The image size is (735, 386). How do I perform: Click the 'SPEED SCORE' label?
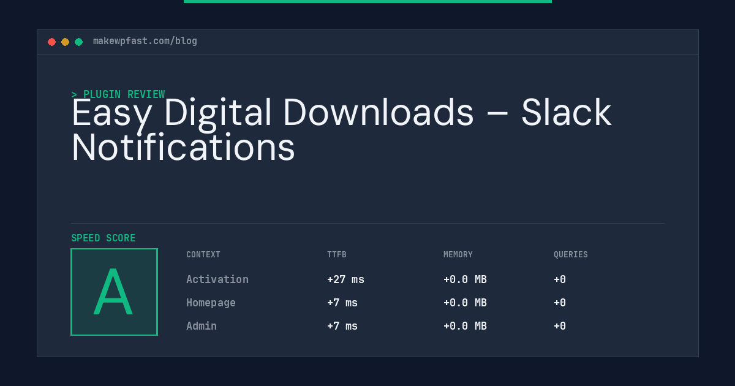[x=104, y=238]
